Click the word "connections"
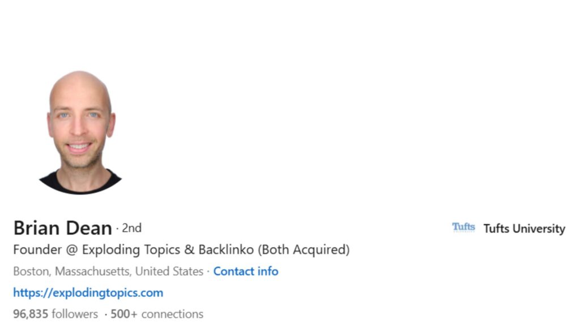580x326 pixels. [x=172, y=314]
